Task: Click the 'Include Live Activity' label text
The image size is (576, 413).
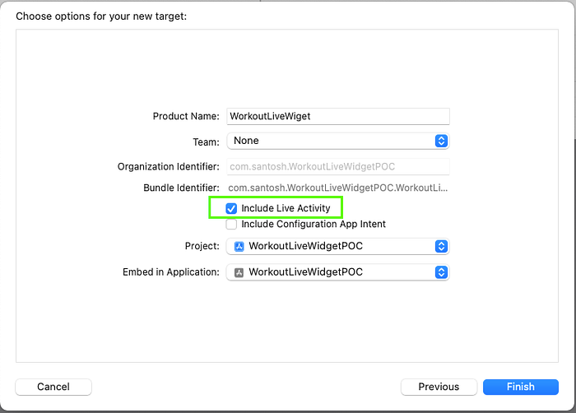Action: (286, 208)
